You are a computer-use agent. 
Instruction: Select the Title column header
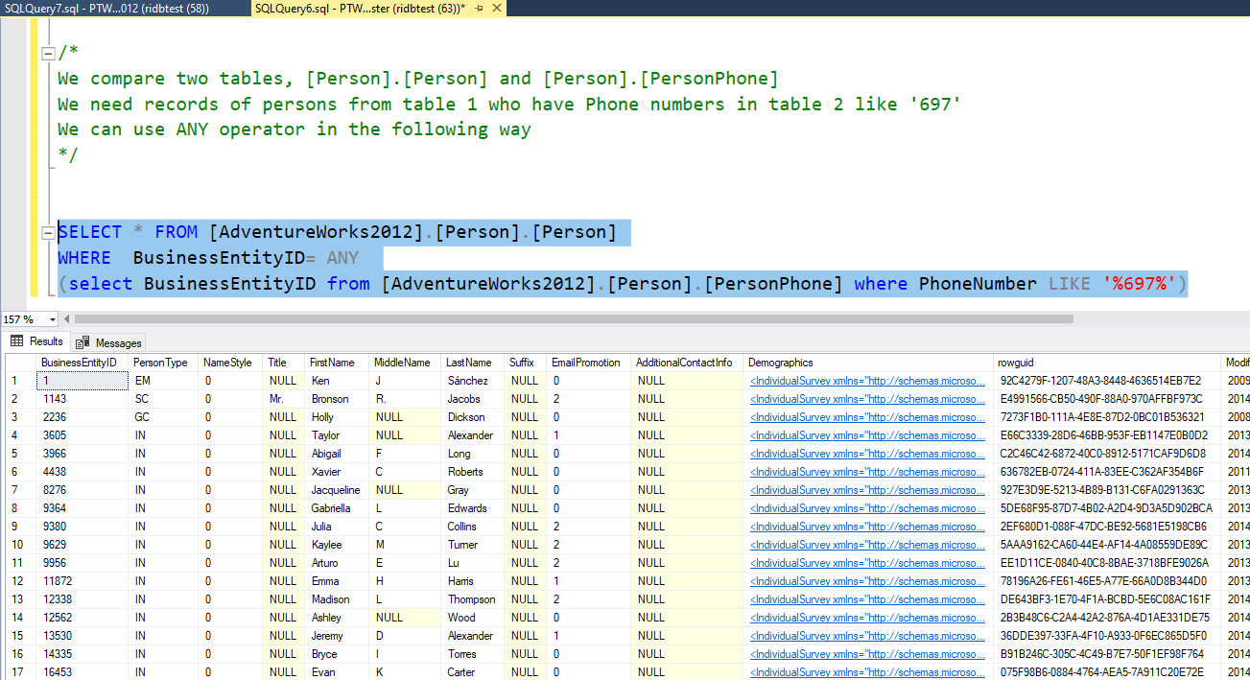[284, 363]
